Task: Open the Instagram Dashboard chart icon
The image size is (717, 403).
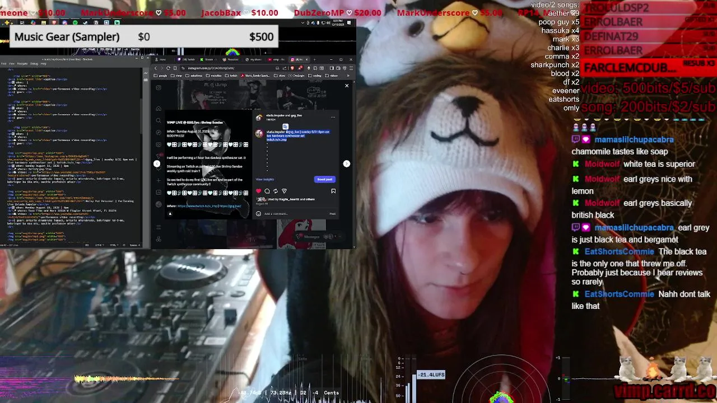Action: coord(159,192)
